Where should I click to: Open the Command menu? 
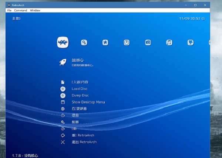[21, 10]
